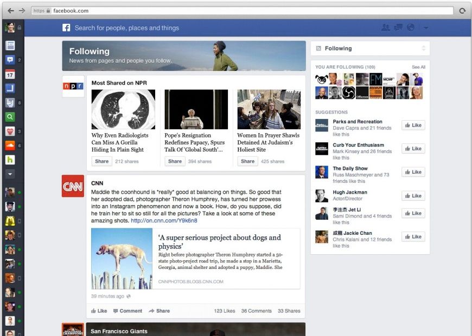The image size is (472, 336).
Task: Open the News Feed icon in the sidebar
Action: point(10,45)
